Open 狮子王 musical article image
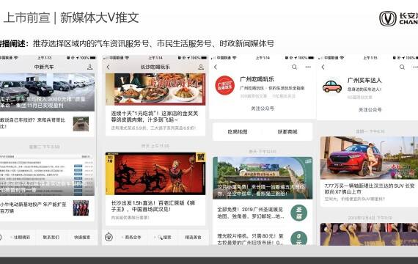Image resolution: width=418 pixels, height=264 pixels. [x=155, y=174]
